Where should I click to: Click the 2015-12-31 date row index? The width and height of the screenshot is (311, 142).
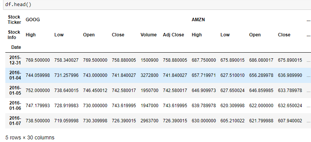coord(15,60)
